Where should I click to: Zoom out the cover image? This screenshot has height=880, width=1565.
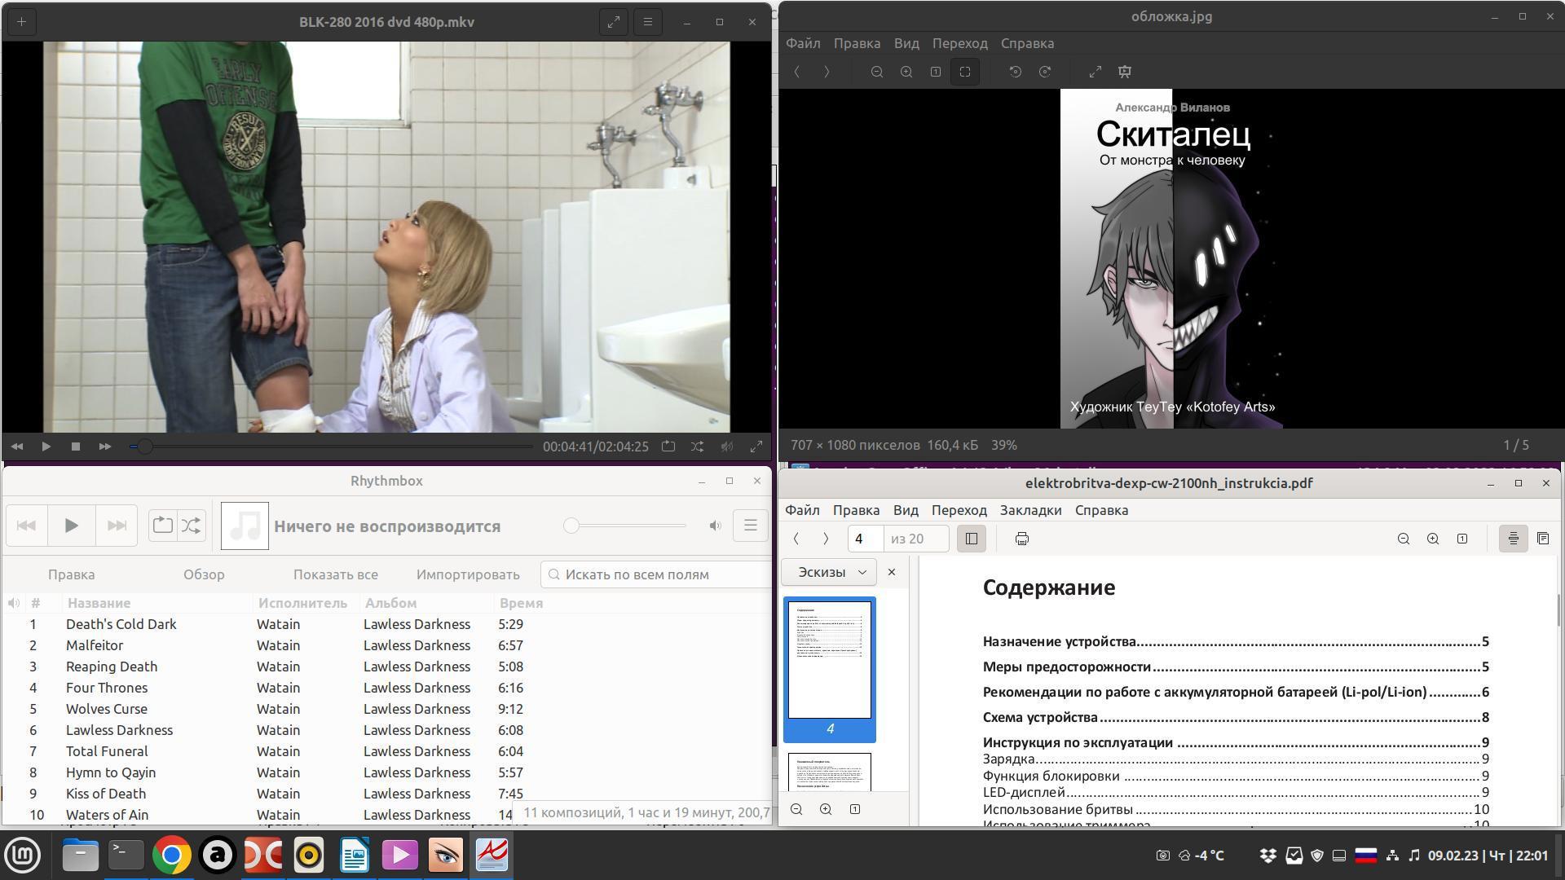click(877, 72)
